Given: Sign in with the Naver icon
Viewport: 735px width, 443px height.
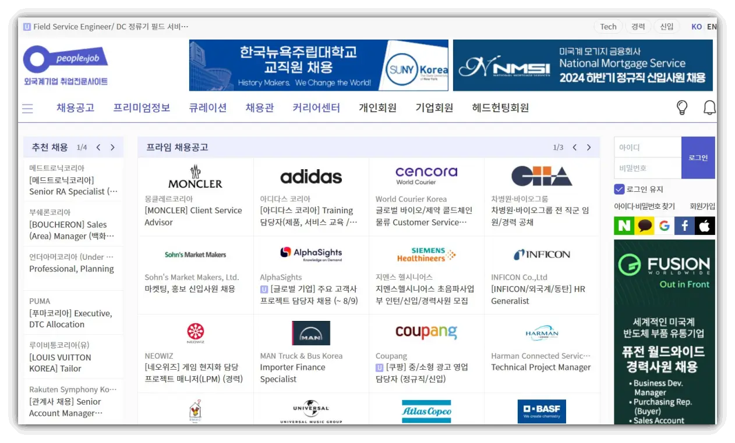Looking at the screenshot, I should pyautogui.click(x=624, y=226).
